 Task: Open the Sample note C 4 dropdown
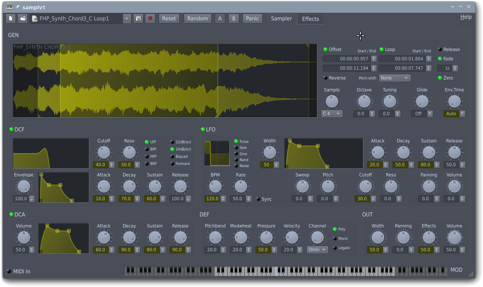(332, 114)
